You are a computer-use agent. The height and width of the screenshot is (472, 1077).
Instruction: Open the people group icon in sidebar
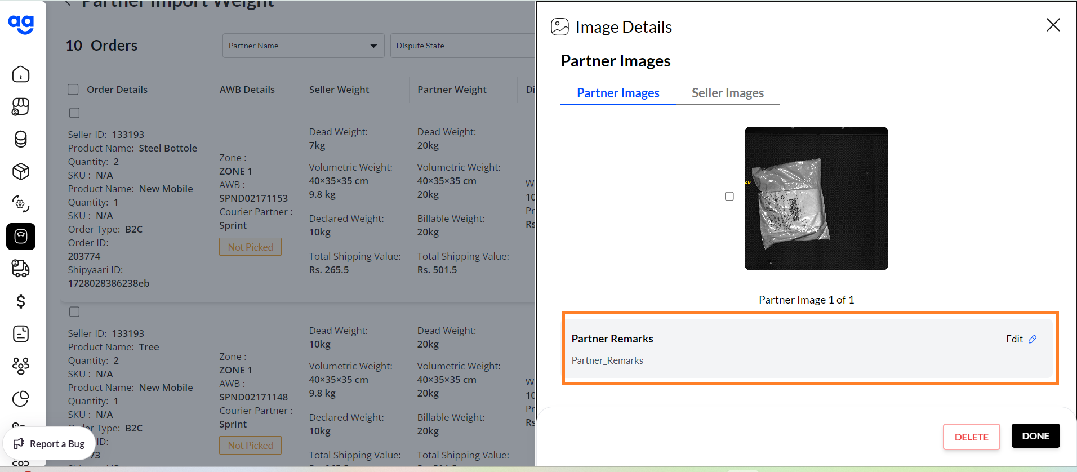(21, 366)
